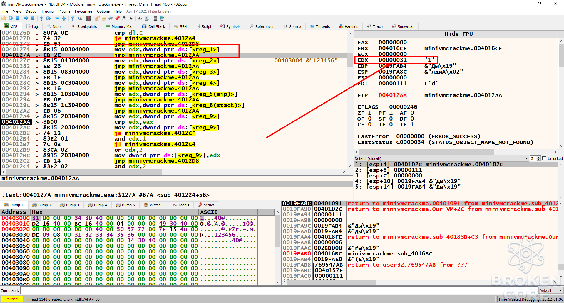Open the Calculator toolbar icon

[155, 18]
